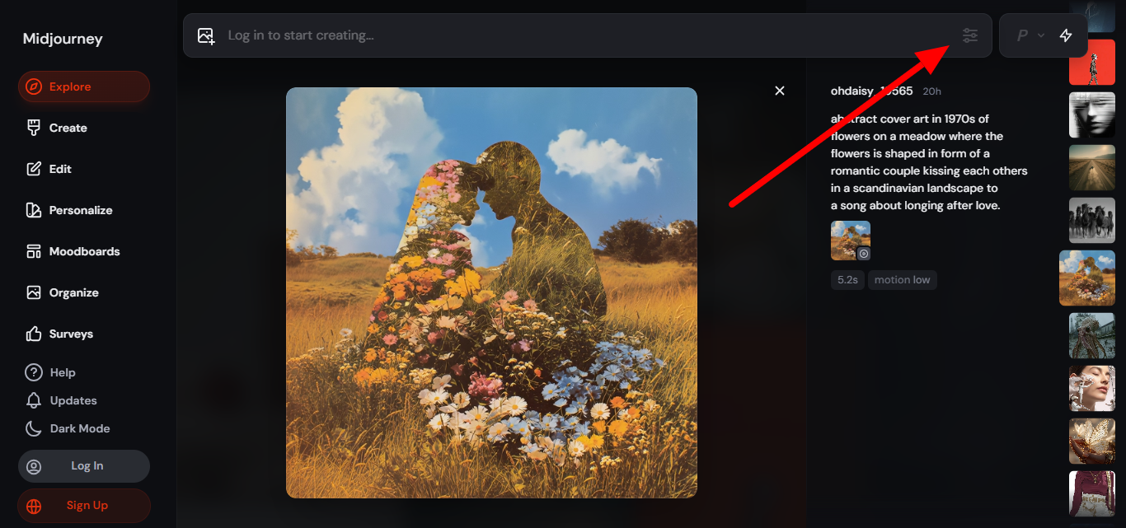Open the Moodboards icon
The width and height of the screenshot is (1126, 528).
click(34, 251)
